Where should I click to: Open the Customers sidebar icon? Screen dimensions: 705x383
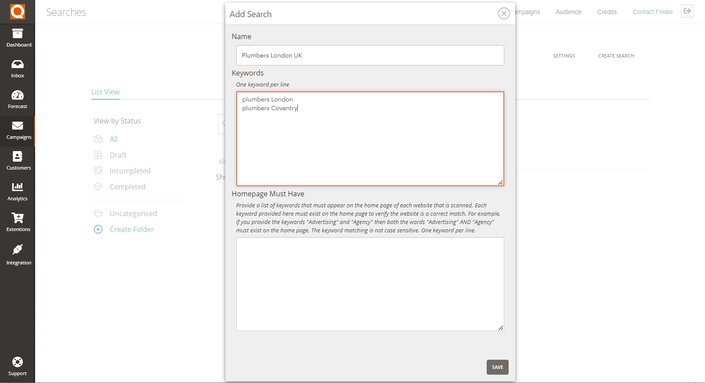click(18, 156)
